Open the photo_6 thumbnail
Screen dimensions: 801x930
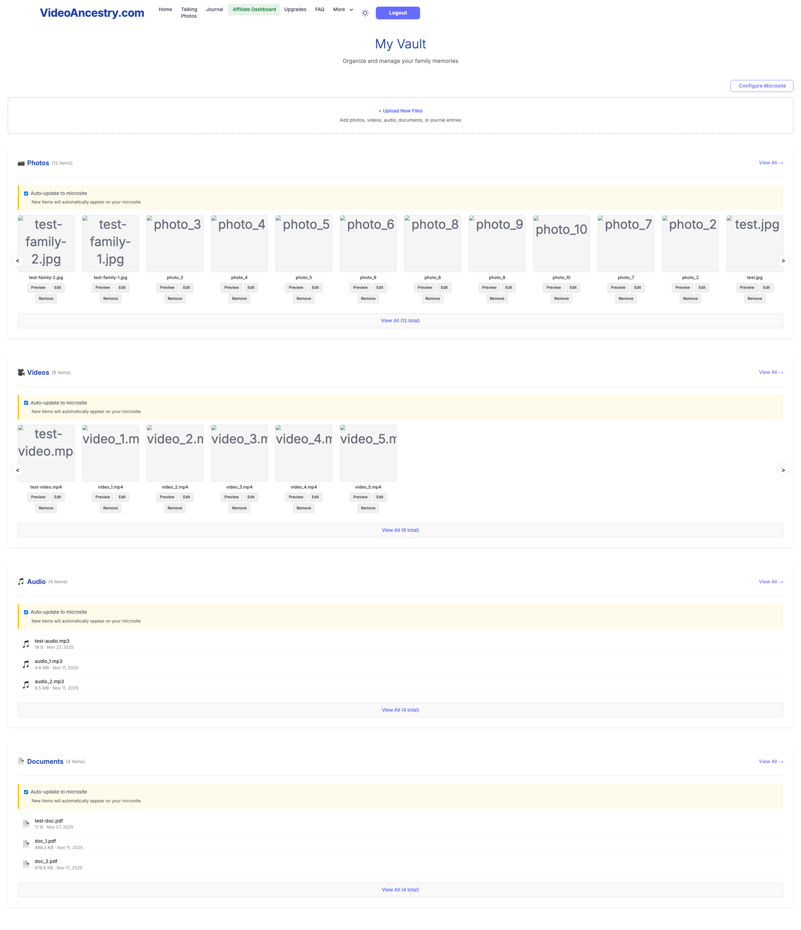(368, 244)
